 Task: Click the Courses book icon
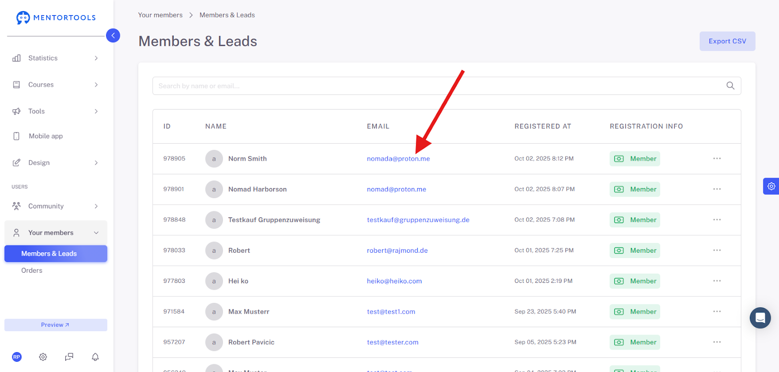[x=17, y=85]
